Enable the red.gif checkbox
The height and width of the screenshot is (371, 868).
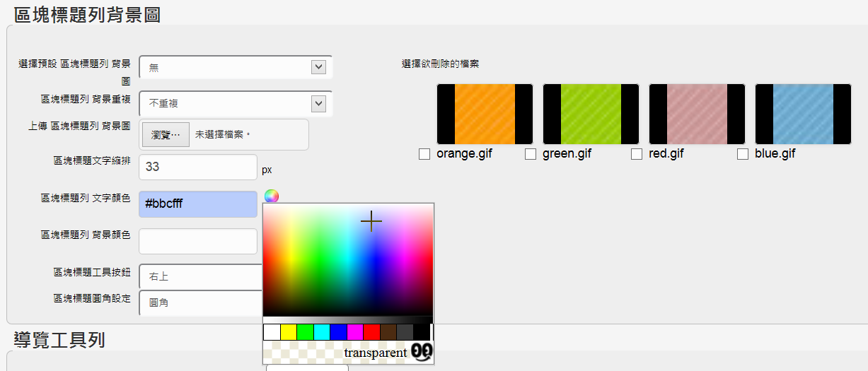point(637,154)
